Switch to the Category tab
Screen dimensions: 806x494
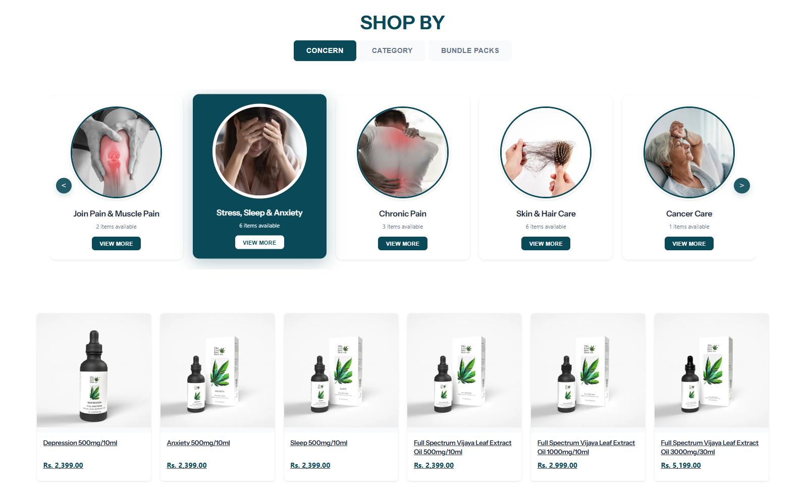click(392, 50)
